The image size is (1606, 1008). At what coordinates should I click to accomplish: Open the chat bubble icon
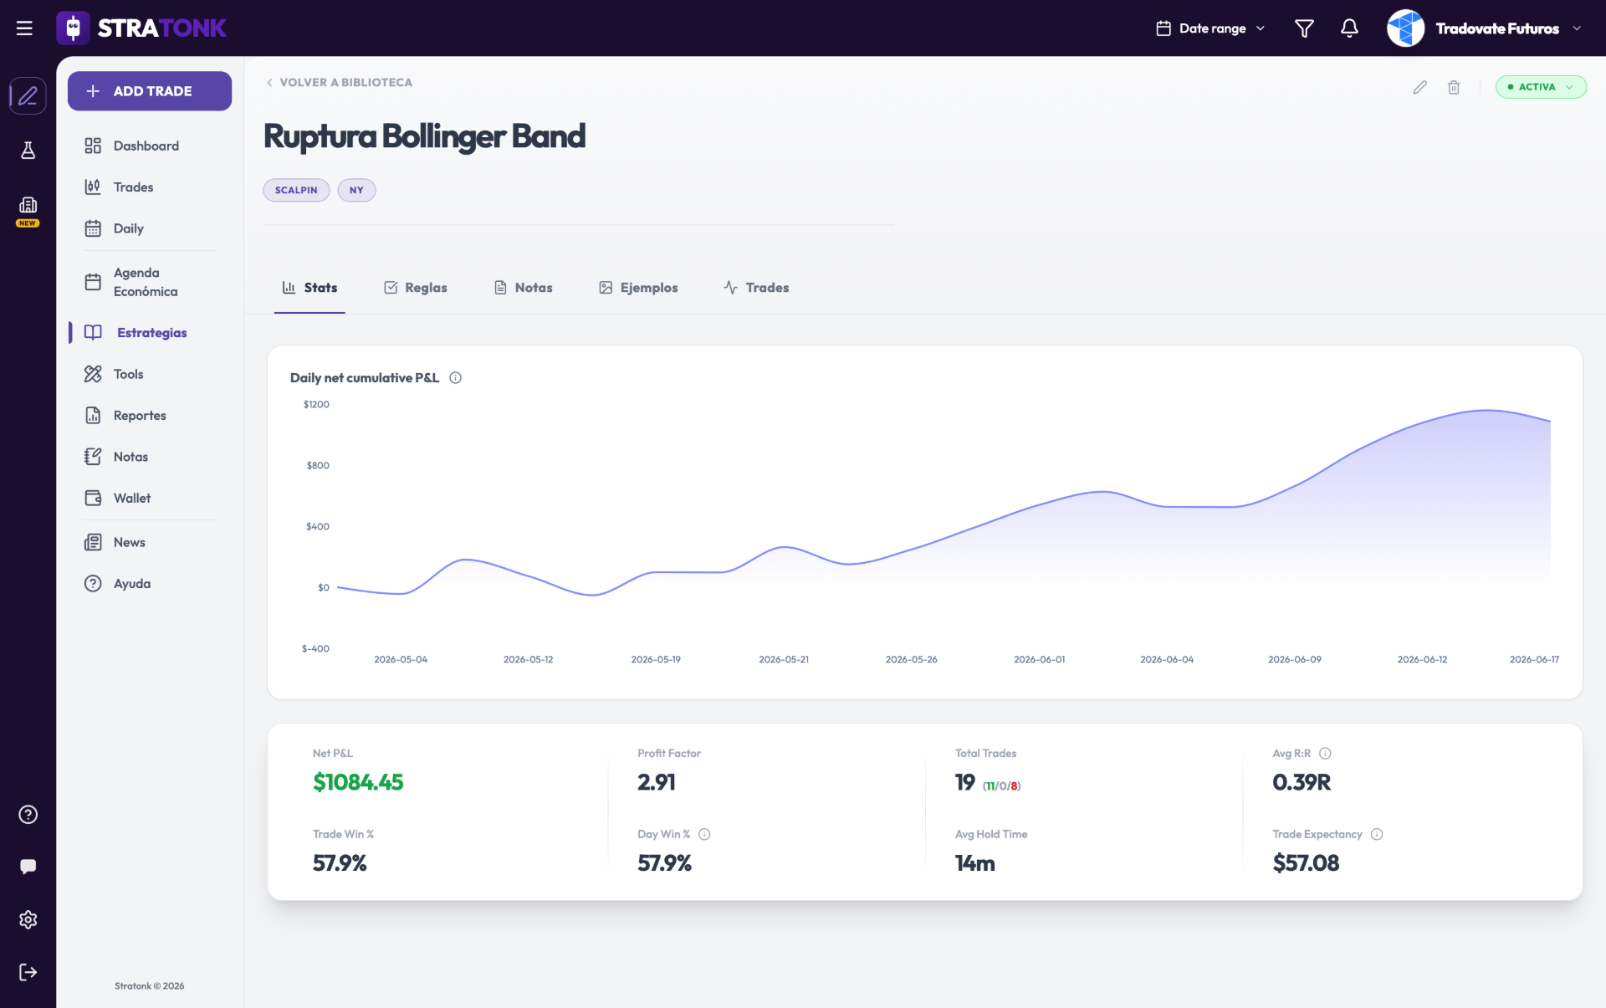[x=28, y=867]
